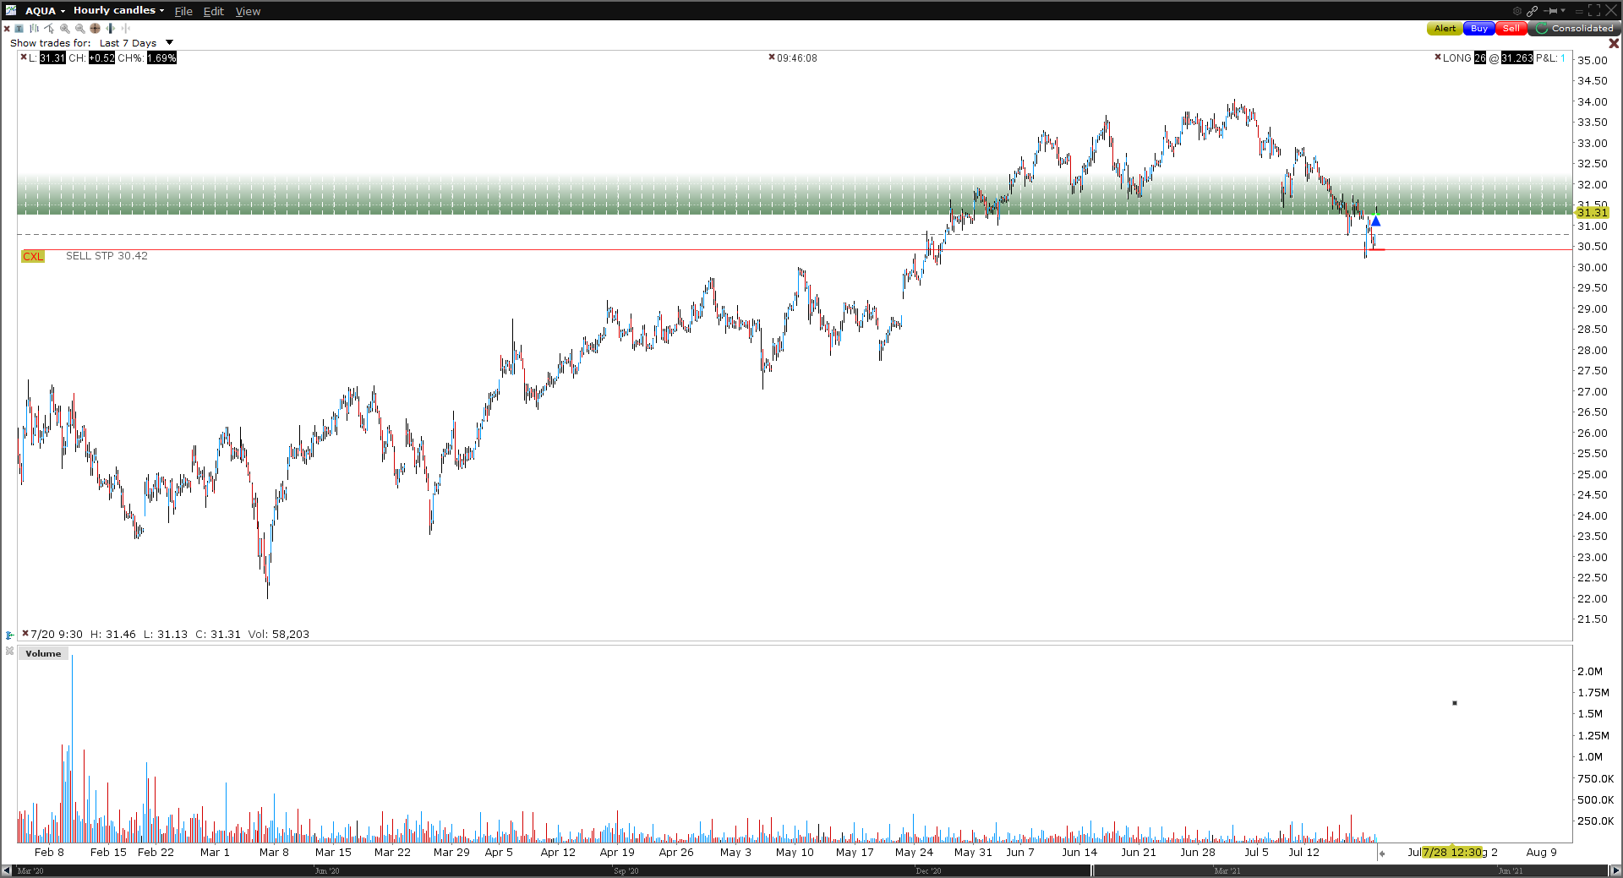The height and width of the screenshot is (878, 1623).
Task: Click the compress horizontal spacing icon
Action: [x=125, y=29]
